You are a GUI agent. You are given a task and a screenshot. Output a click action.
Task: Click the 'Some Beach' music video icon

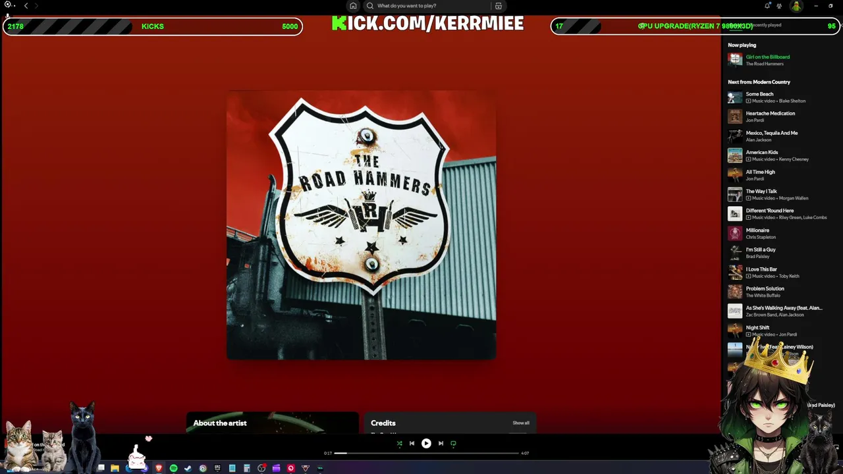[x=748, y=101]
